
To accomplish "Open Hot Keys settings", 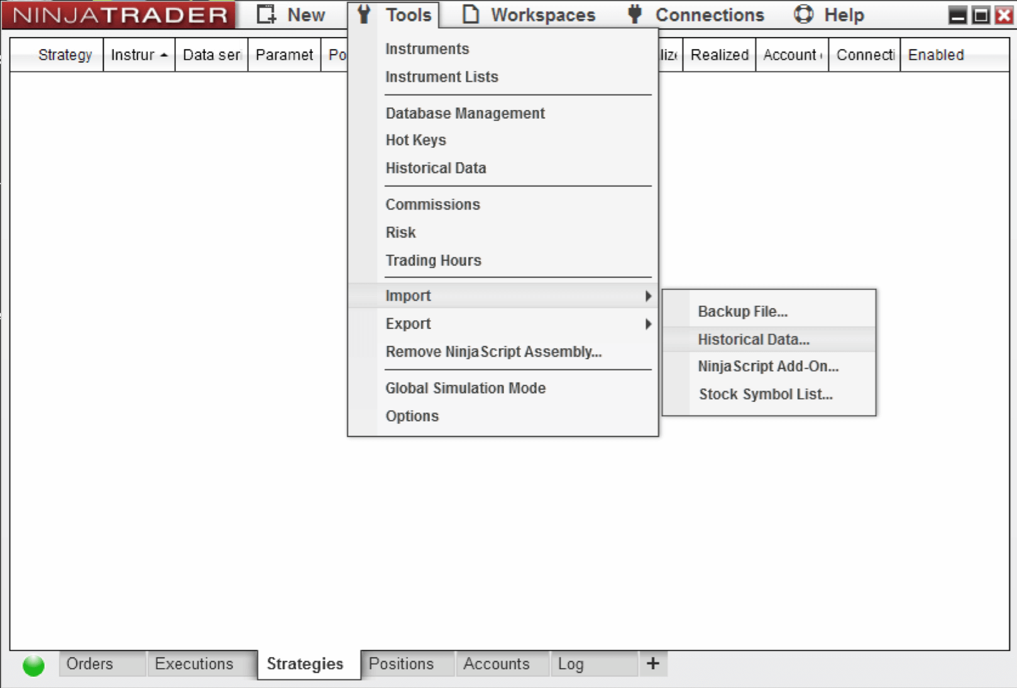I will (x=415, y=140).
